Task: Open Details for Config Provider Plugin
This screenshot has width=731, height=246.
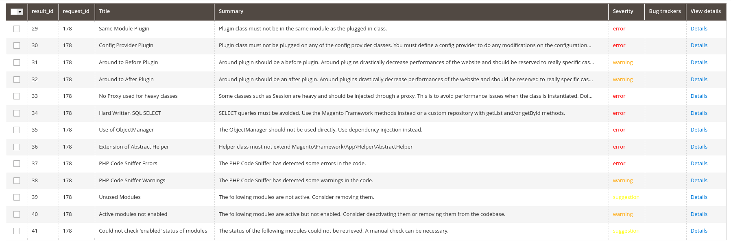Action: click(699, 45)
